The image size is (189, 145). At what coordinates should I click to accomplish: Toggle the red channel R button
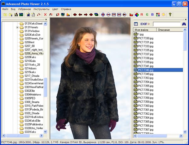click(x=142, y=15)
